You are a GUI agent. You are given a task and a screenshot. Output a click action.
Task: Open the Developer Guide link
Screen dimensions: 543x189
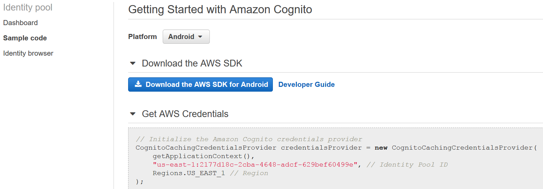point(306,84)
